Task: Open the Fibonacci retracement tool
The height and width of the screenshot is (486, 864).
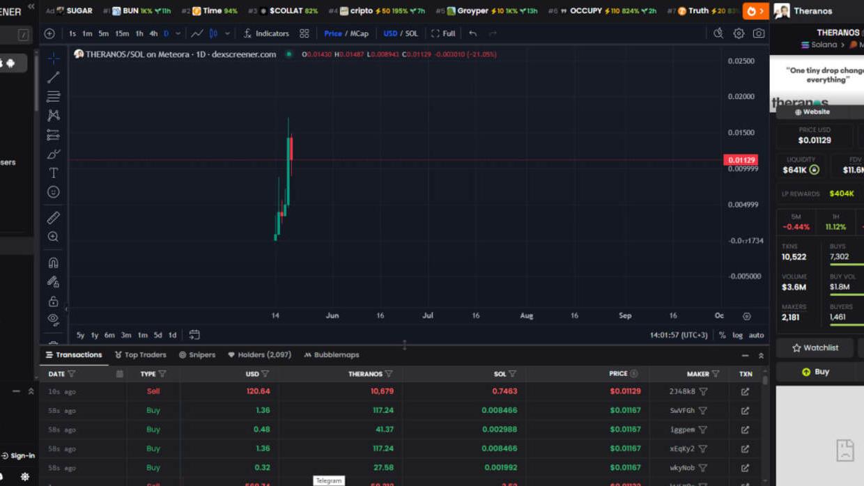Action: tap(53, 96)
